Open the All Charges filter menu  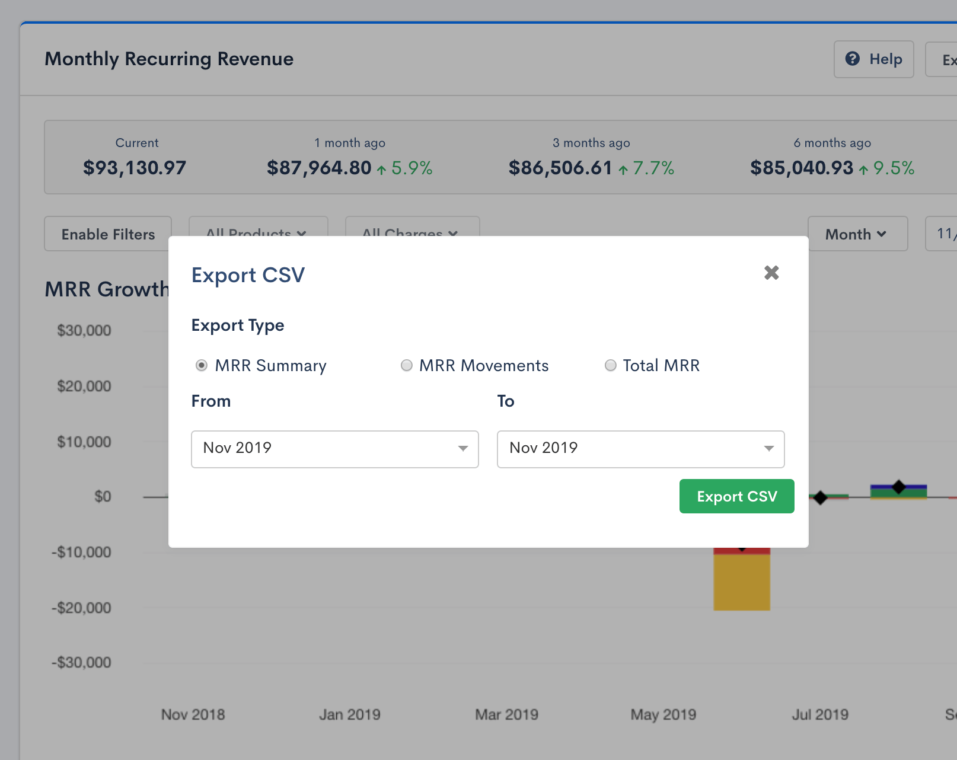click(x=411, y=228)
